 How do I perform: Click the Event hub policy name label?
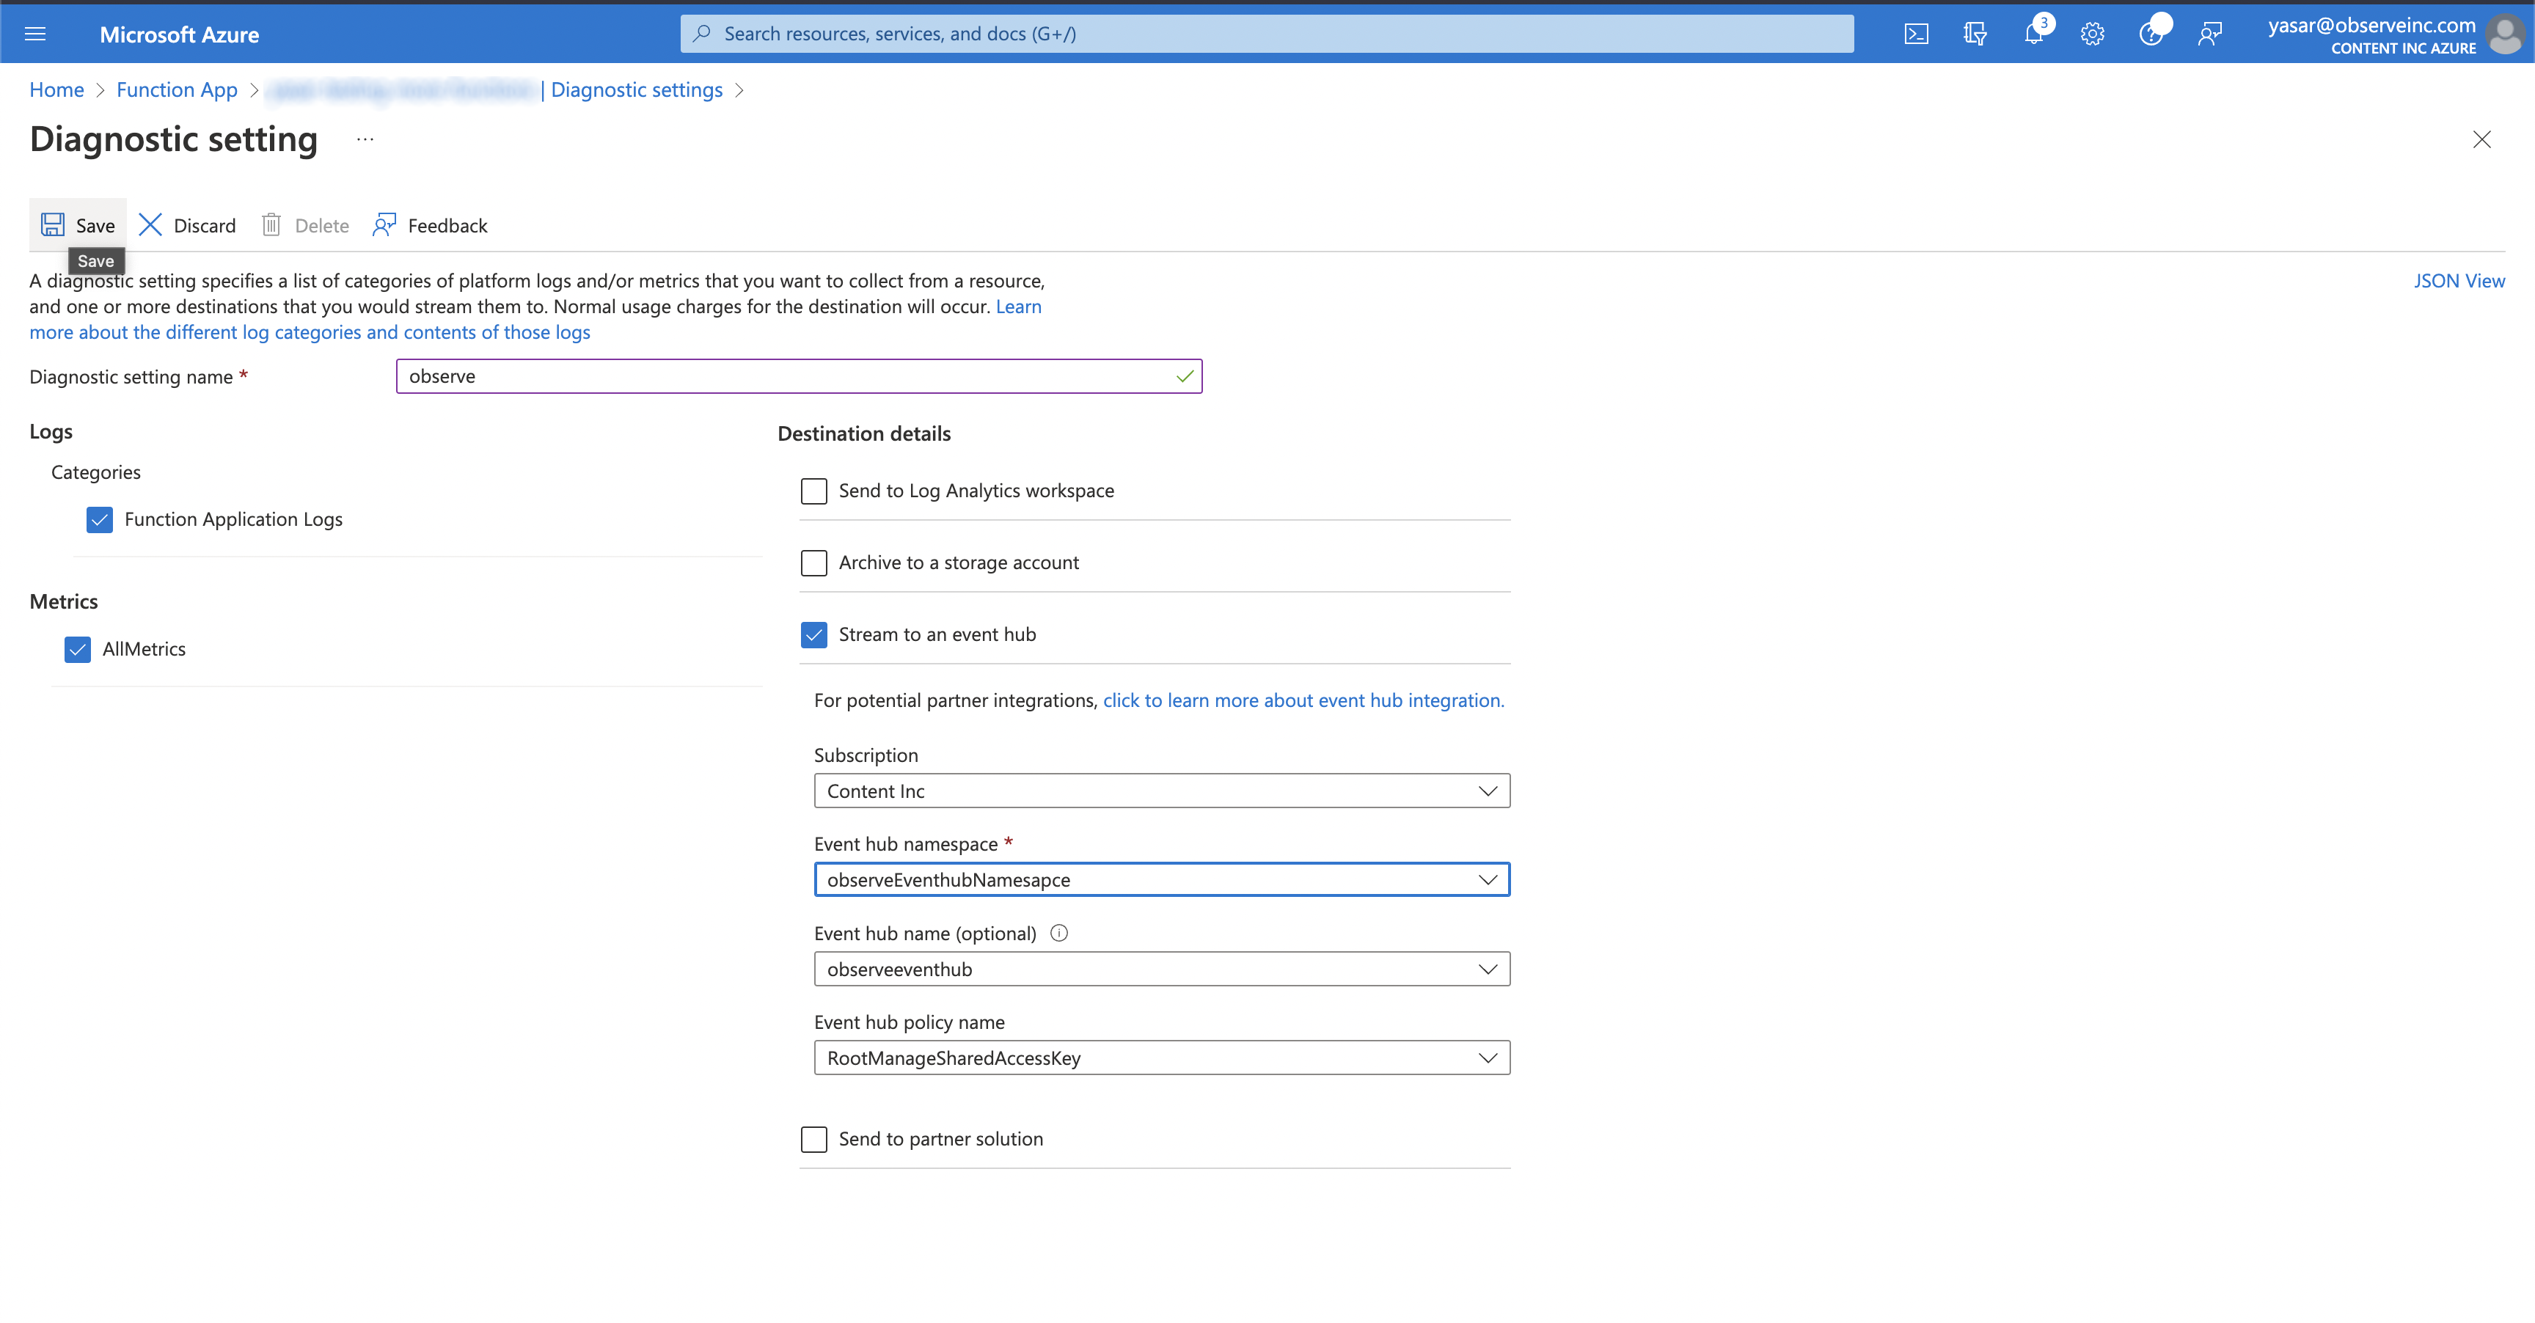pos(910,1022)
